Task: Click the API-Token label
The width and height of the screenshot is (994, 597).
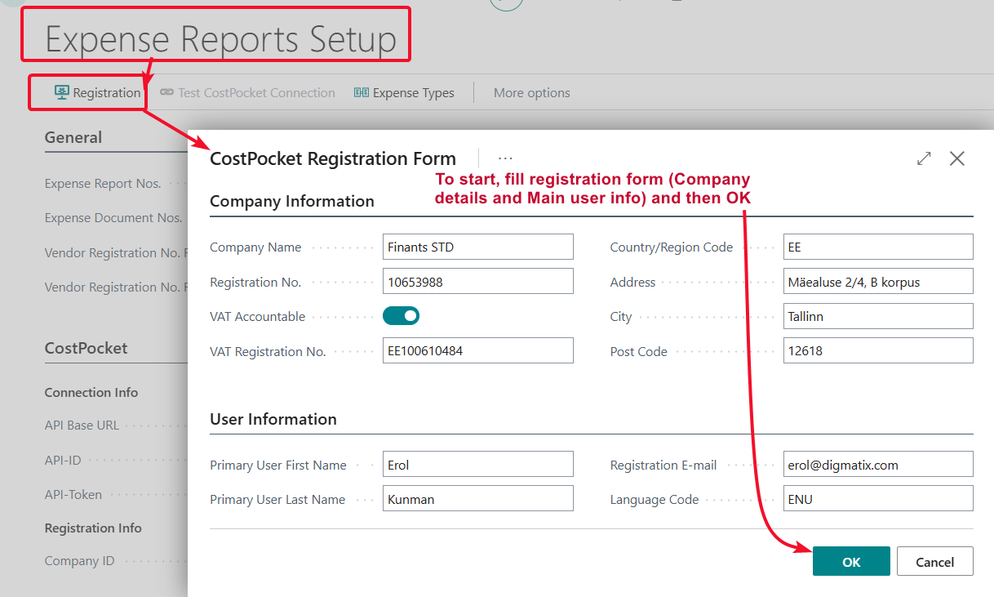Action: click(x=73, y=494)
